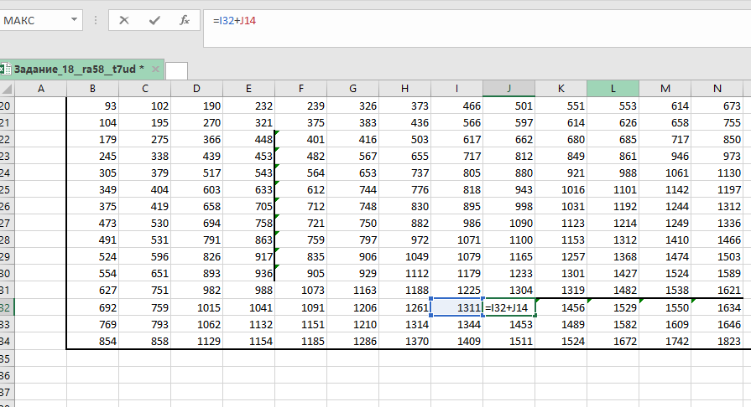751x407 pixels.
Task: Click the cell being edited with =I32+J14
Action: (x=508, y=307)
